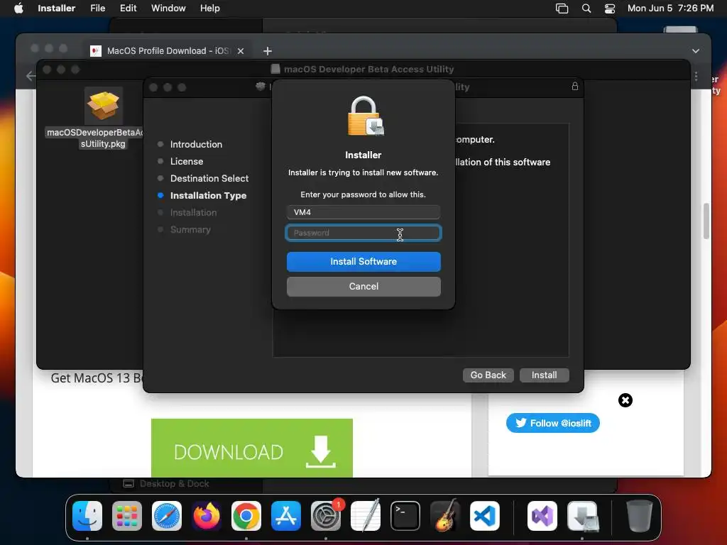Select the VM4 username field
727x545 pixels.
(x=363, y=212)
